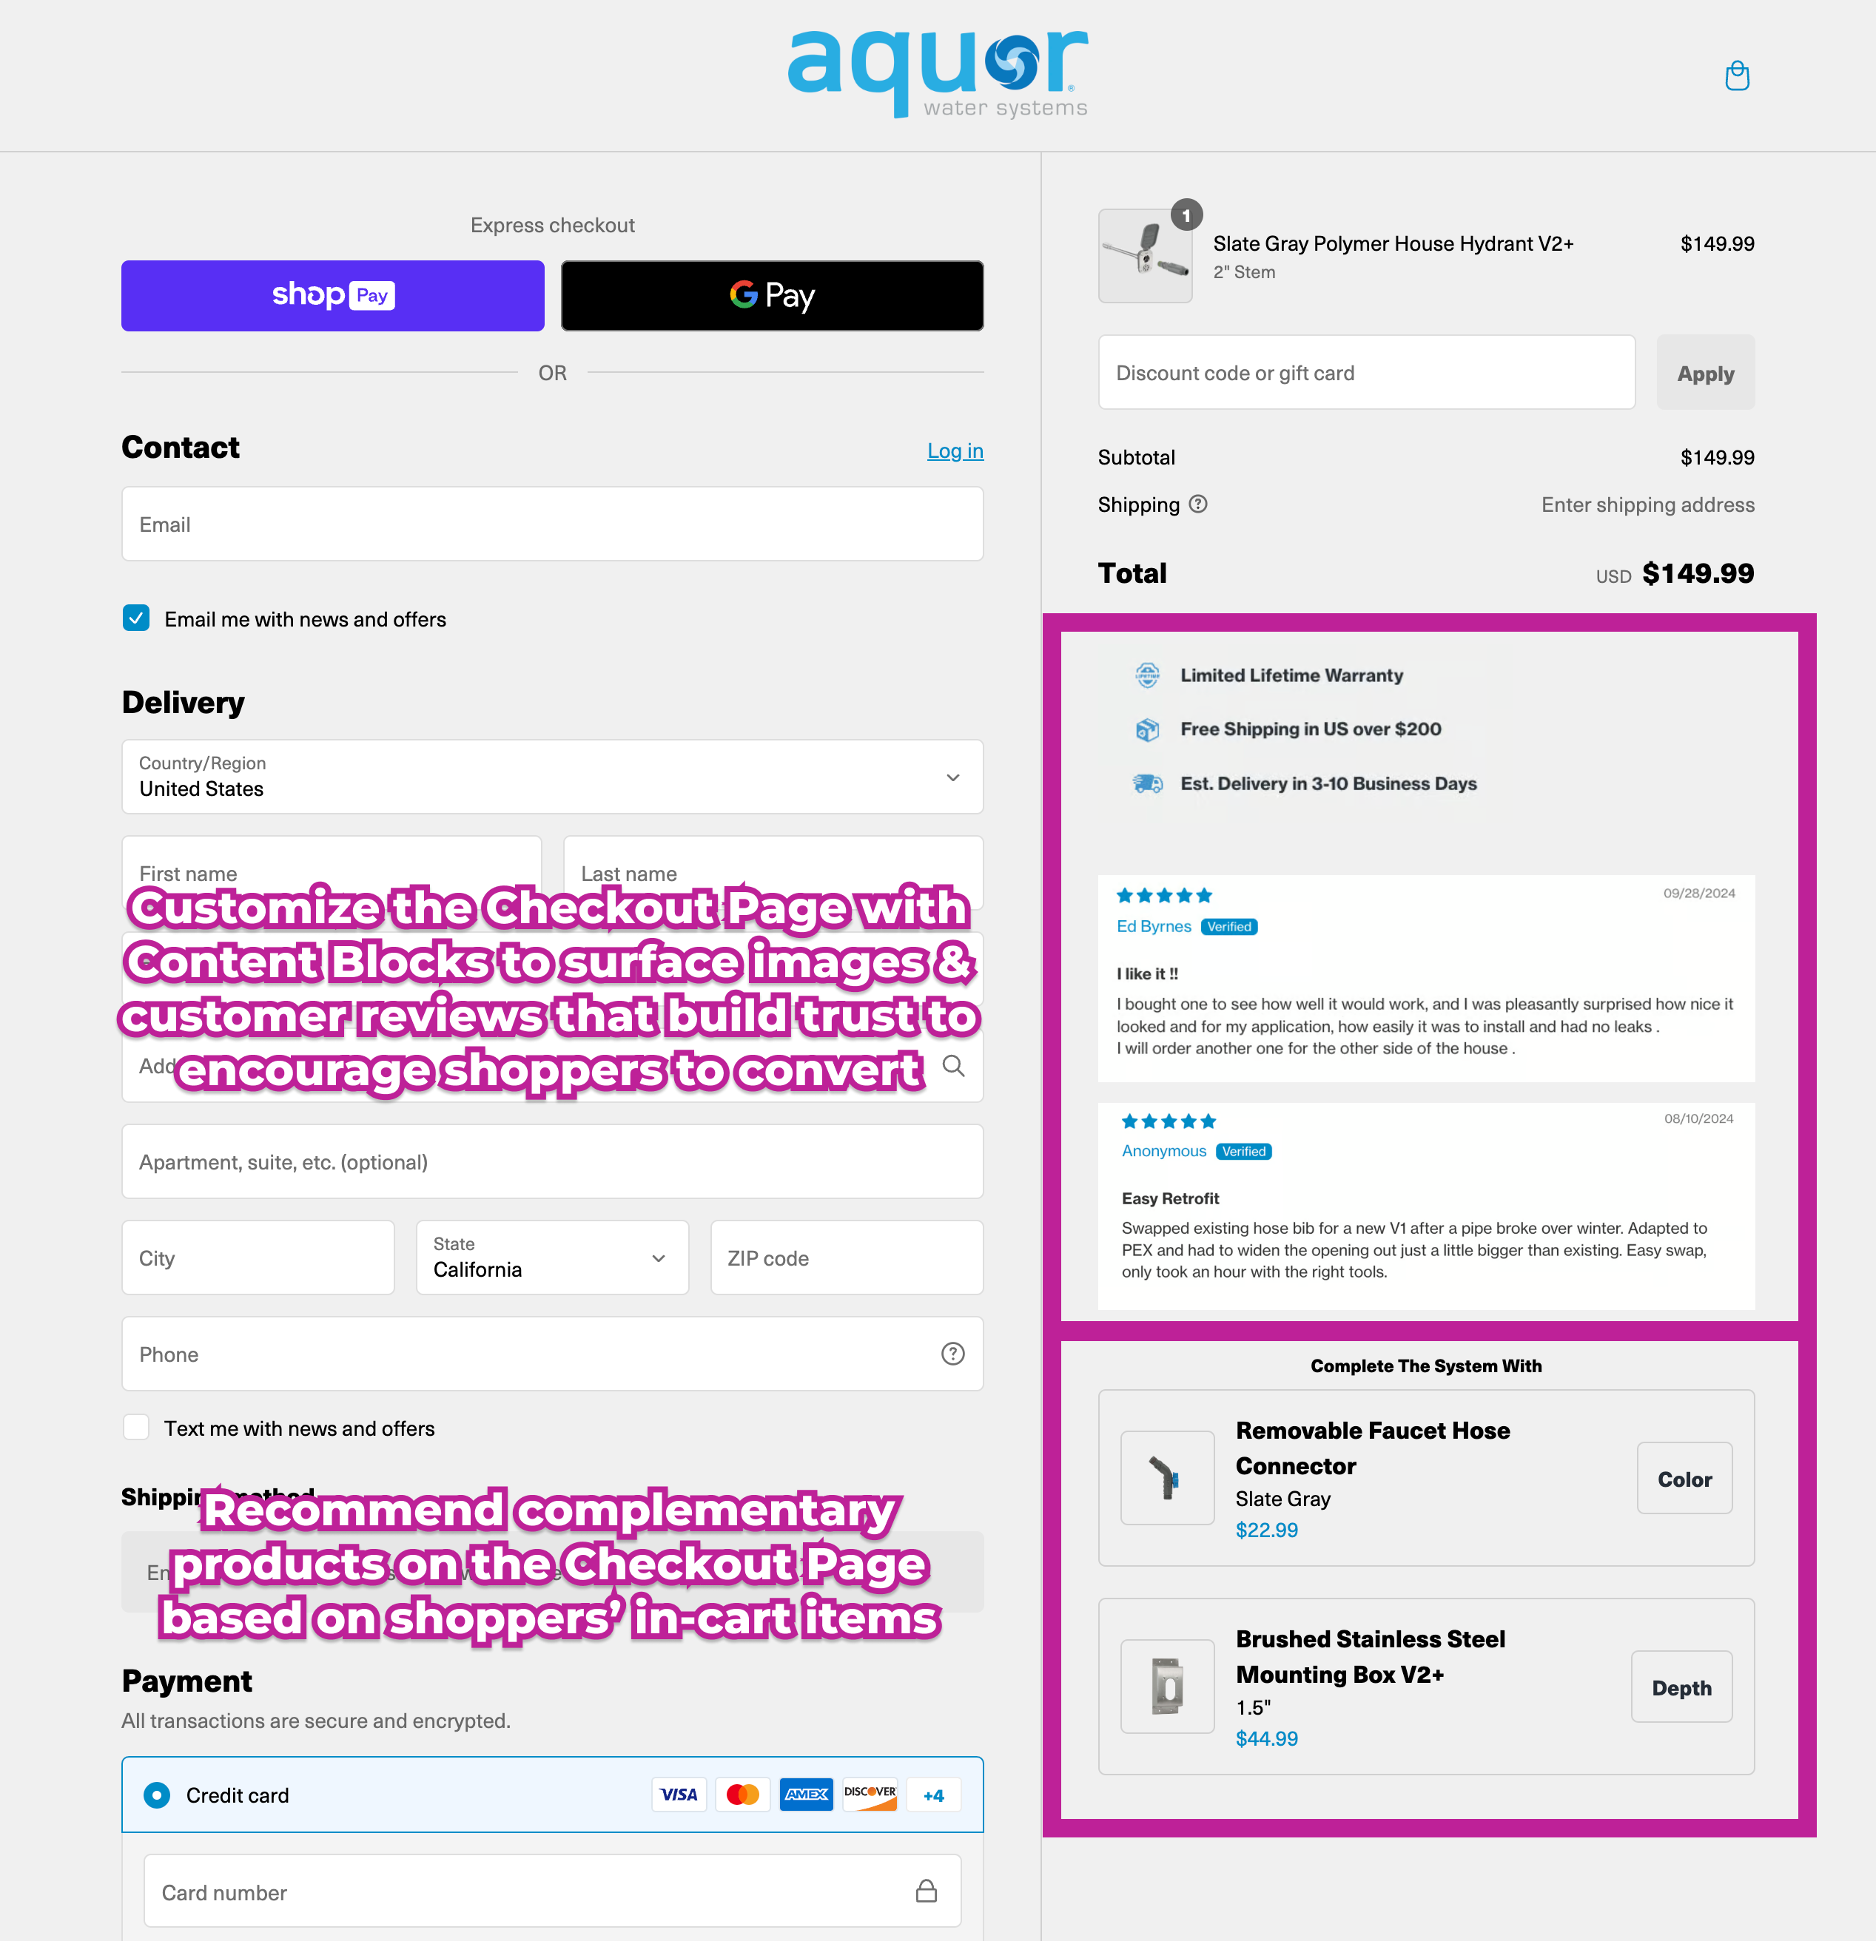Enable Text me with news and offers toggle
The image size is (1876, 1941).
(137, 1428)
